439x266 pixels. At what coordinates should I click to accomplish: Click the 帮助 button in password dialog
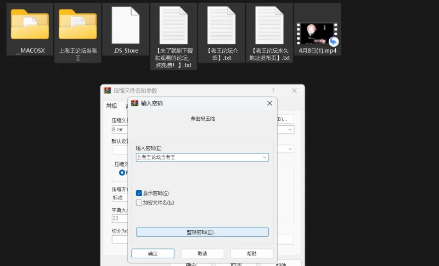pyautogui.click(x=251, y=253)
